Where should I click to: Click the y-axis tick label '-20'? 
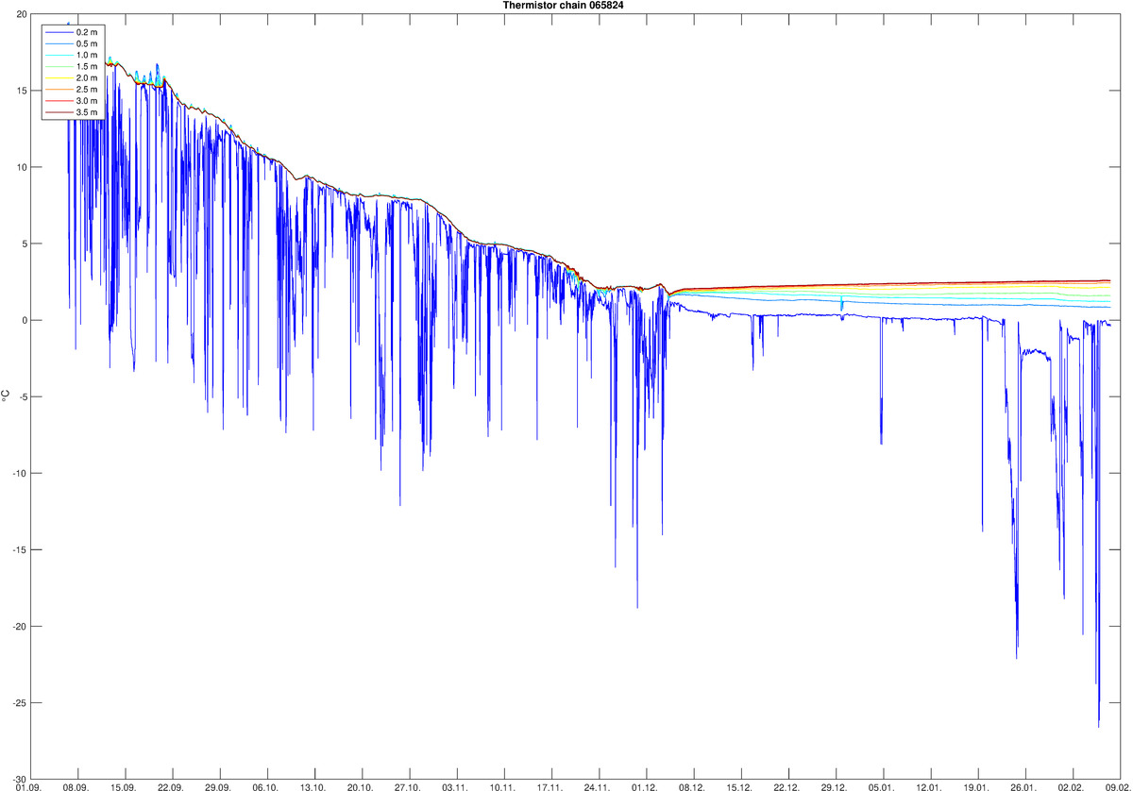point(20,627)
